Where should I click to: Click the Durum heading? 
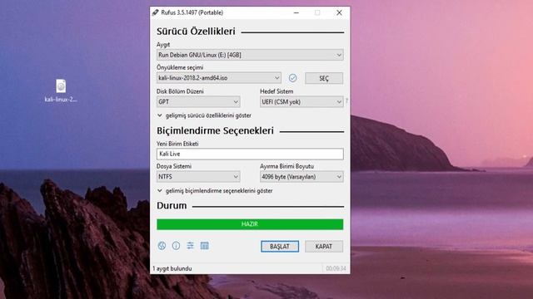[172, 206]
